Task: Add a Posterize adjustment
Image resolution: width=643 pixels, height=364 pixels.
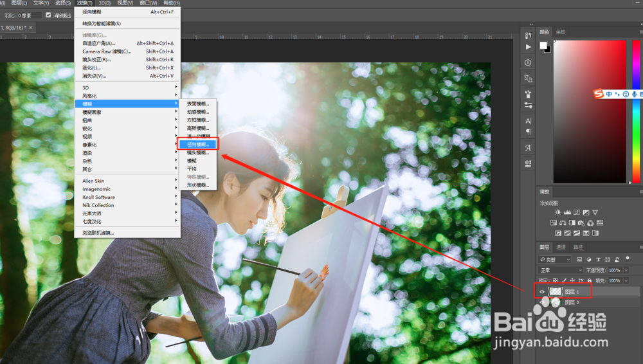Action: coord(568,233)
